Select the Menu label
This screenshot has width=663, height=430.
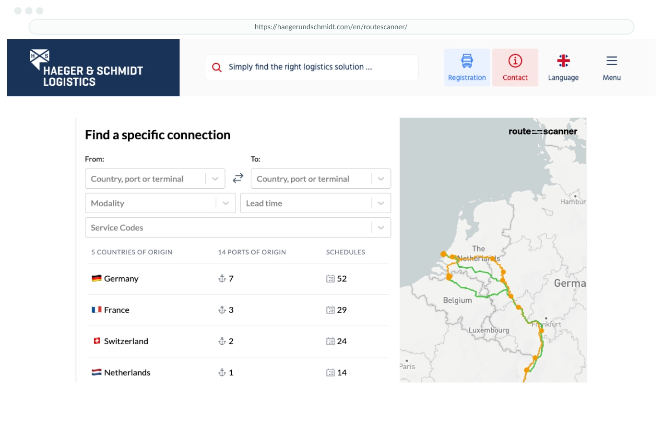click(612, 78)
